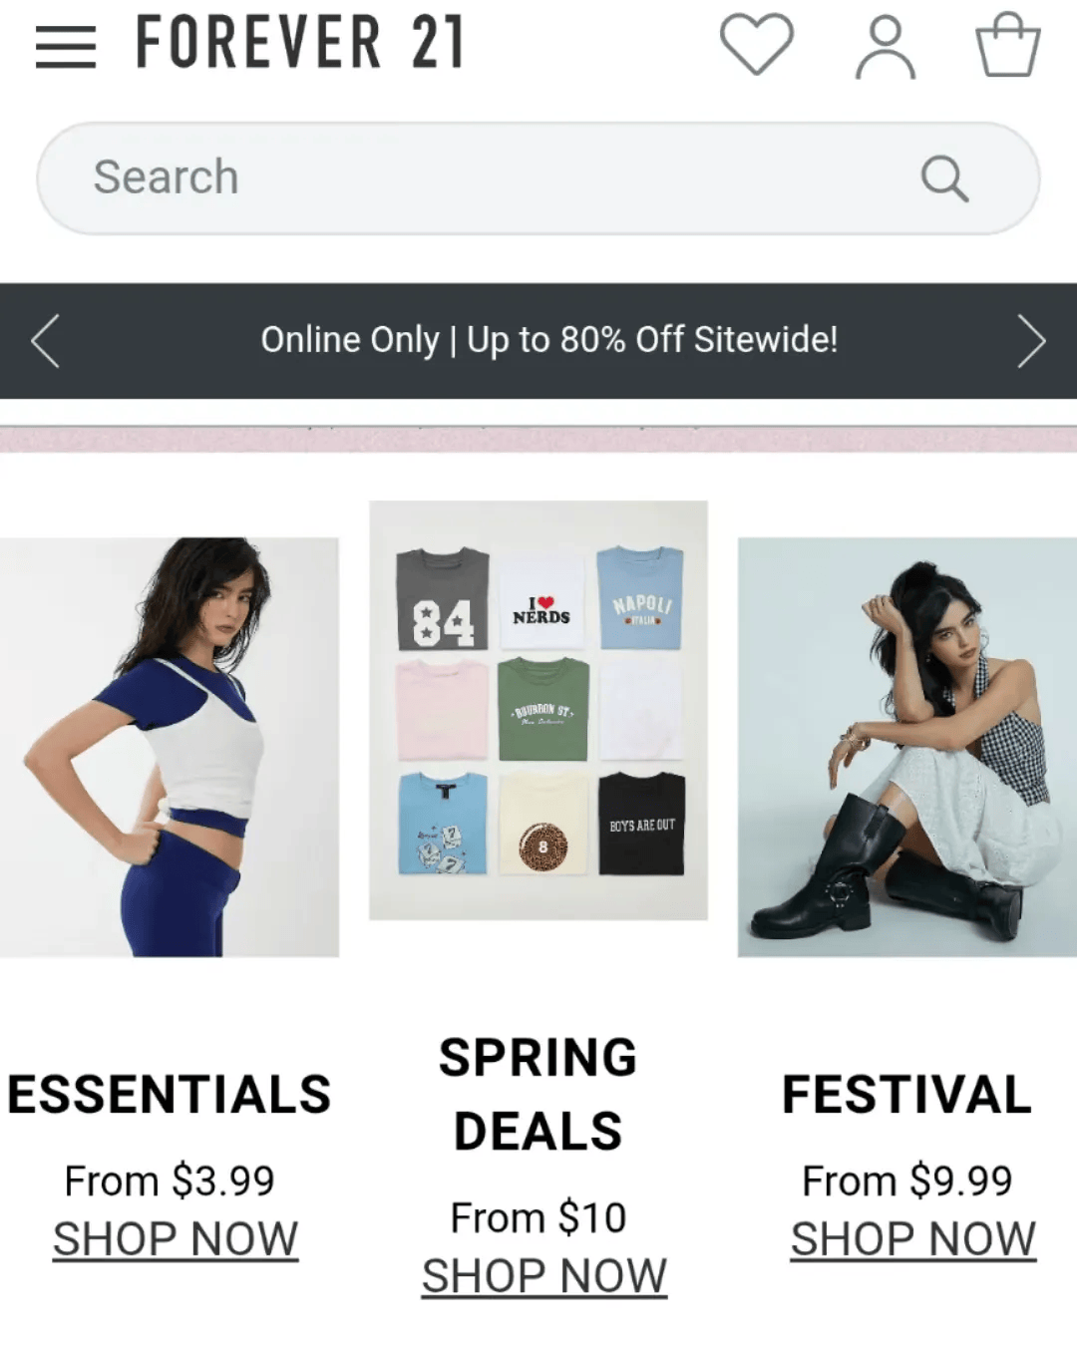Open the Festival model photo
1077x1353 pixels.
click(x=907, y=747)
